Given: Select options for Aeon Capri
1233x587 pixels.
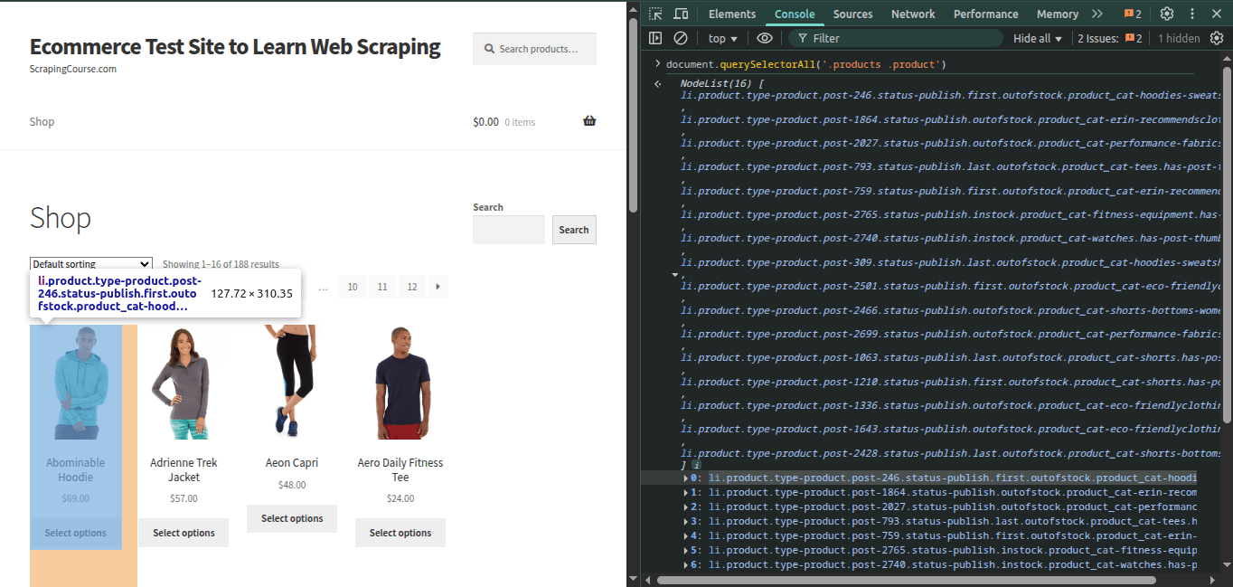Looking at the screenshot, I should pyautogui.click(x=292, y=518).
